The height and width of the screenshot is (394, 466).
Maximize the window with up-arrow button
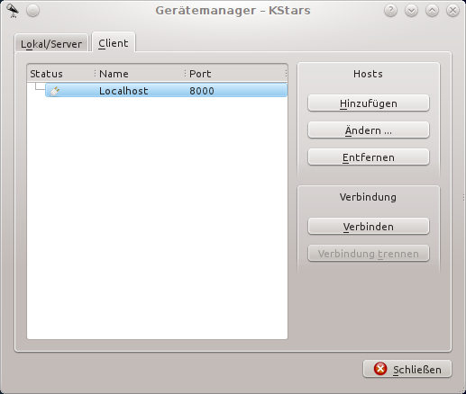tap(432, 11)
